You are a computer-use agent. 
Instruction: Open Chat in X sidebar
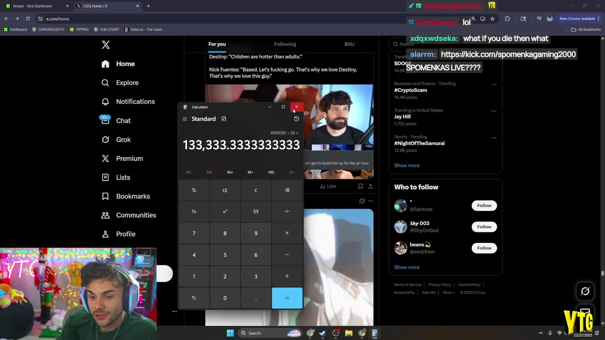click(116, 120)
